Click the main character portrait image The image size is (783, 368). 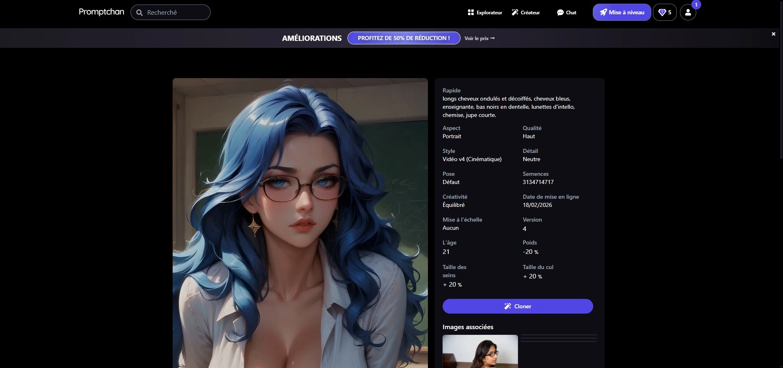coord(300,223)
